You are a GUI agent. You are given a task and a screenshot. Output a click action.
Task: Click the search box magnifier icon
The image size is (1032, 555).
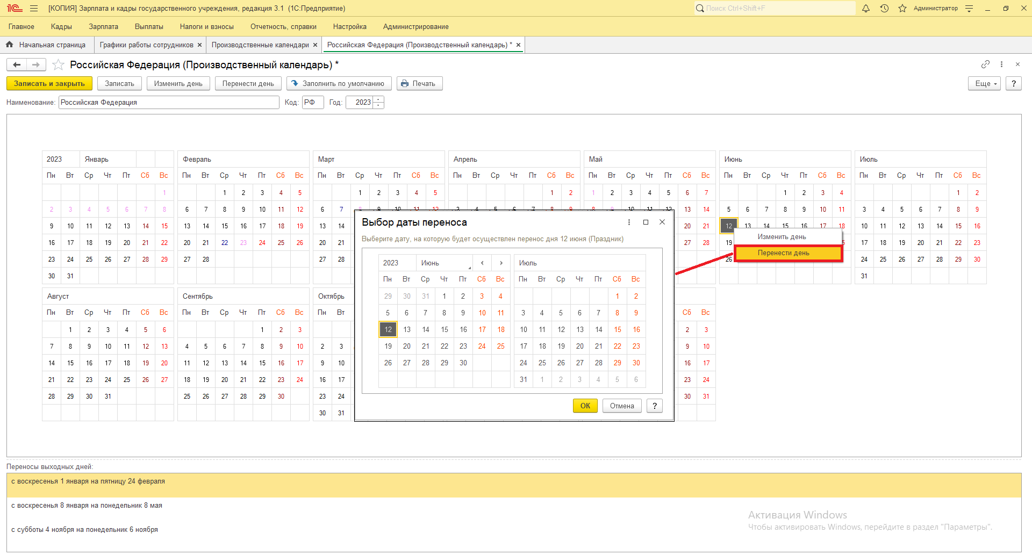pyautogui.click(x=700, y=8)
